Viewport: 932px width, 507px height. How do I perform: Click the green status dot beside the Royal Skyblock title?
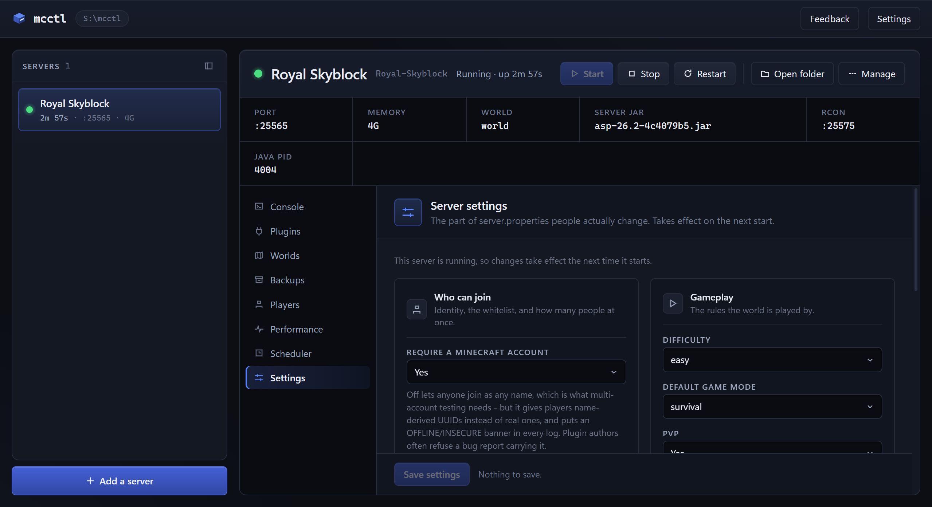tap(258, 74)
